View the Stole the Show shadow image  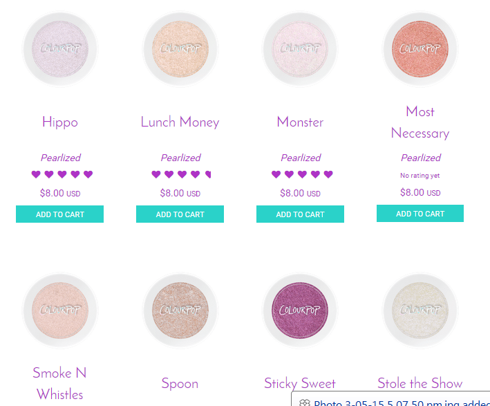pyautogui.click(x=420, y=310)
